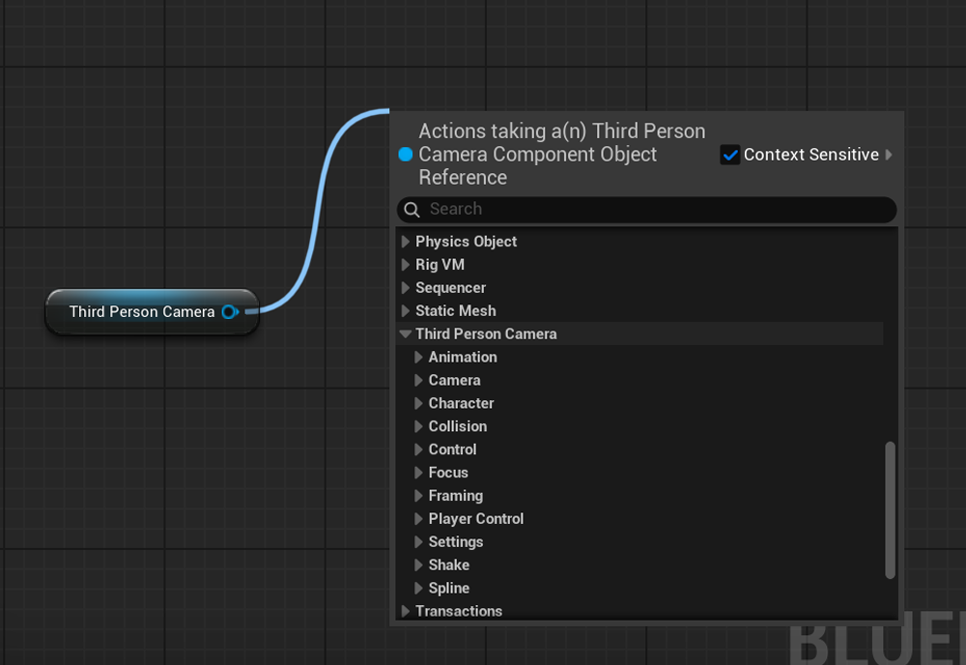Click the blue object pin icon in header

[406, 155]
